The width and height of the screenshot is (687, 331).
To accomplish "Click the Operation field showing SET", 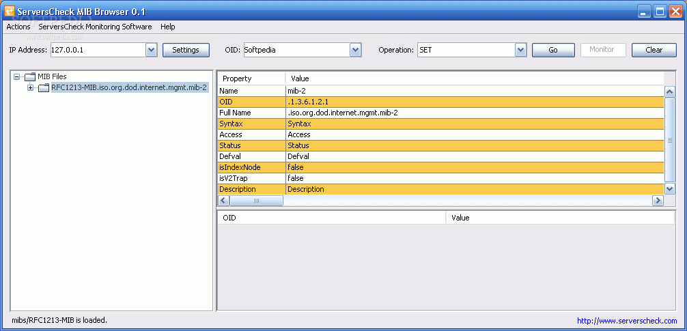I will click(x=466, y=50).
